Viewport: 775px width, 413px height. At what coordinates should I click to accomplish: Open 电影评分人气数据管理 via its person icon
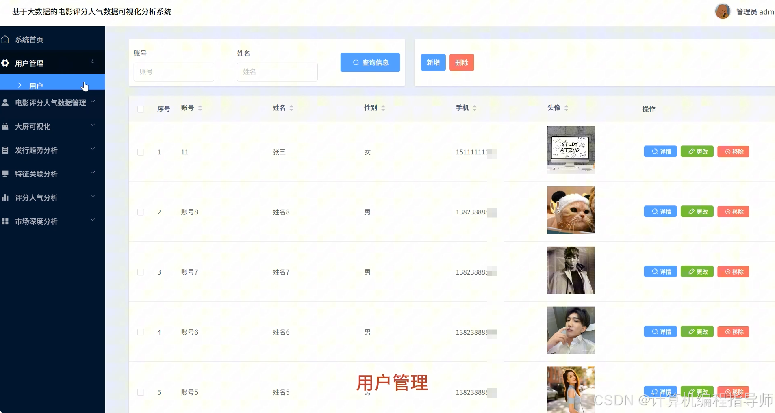click(x=6, y=103)
